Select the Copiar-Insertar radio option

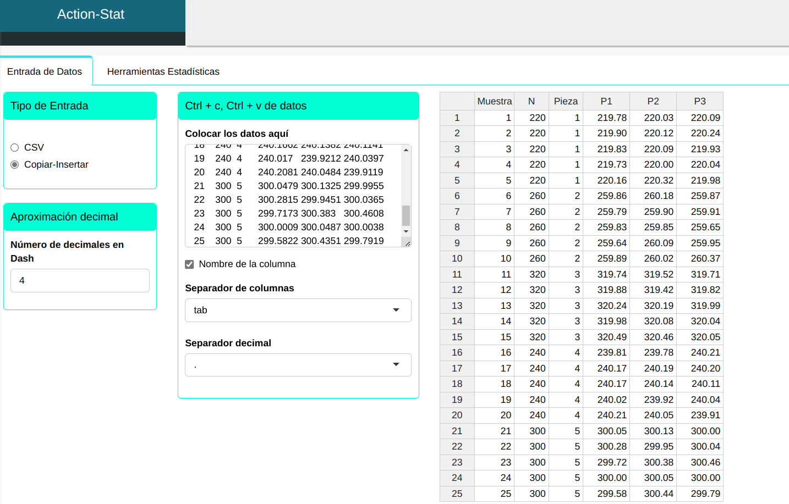[x=15, y=164]
